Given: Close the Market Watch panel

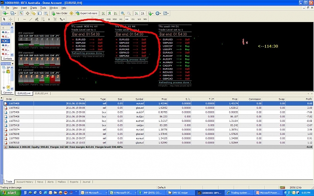Looking at the screenshot, I should (13, 24).
